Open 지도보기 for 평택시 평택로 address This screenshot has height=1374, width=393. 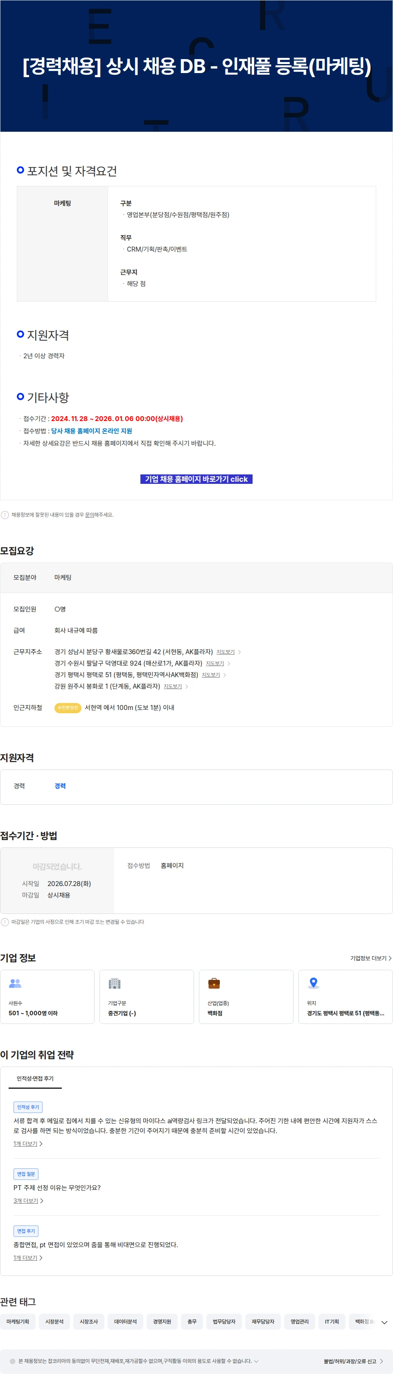210,675
